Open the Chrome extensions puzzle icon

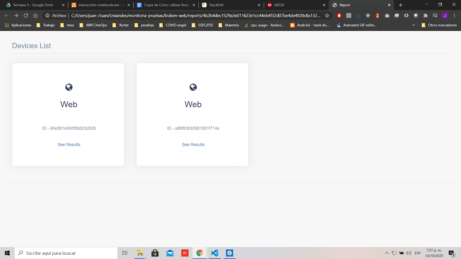(x=426, y=16)
